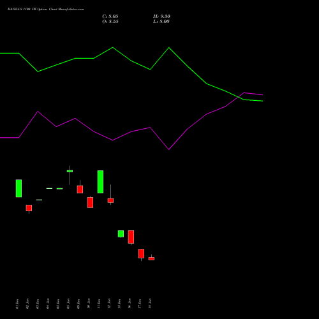
Task: Click the HAVELLS 1100 PE chart title
Action: [45, 9]
